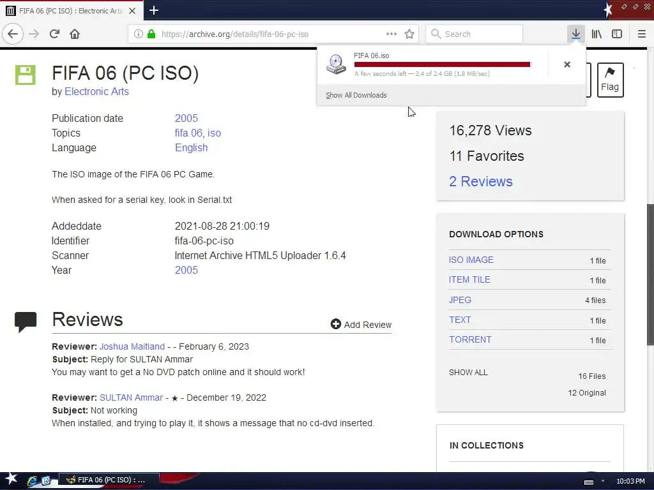654x490 pixels.
Task: Go back to the previous page
Action: click(13, 34)
